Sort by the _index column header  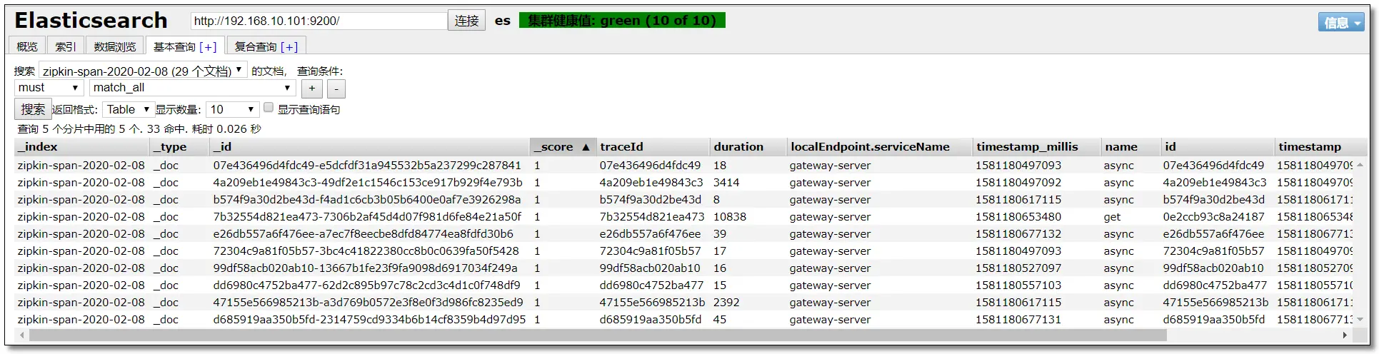[81, 146]
